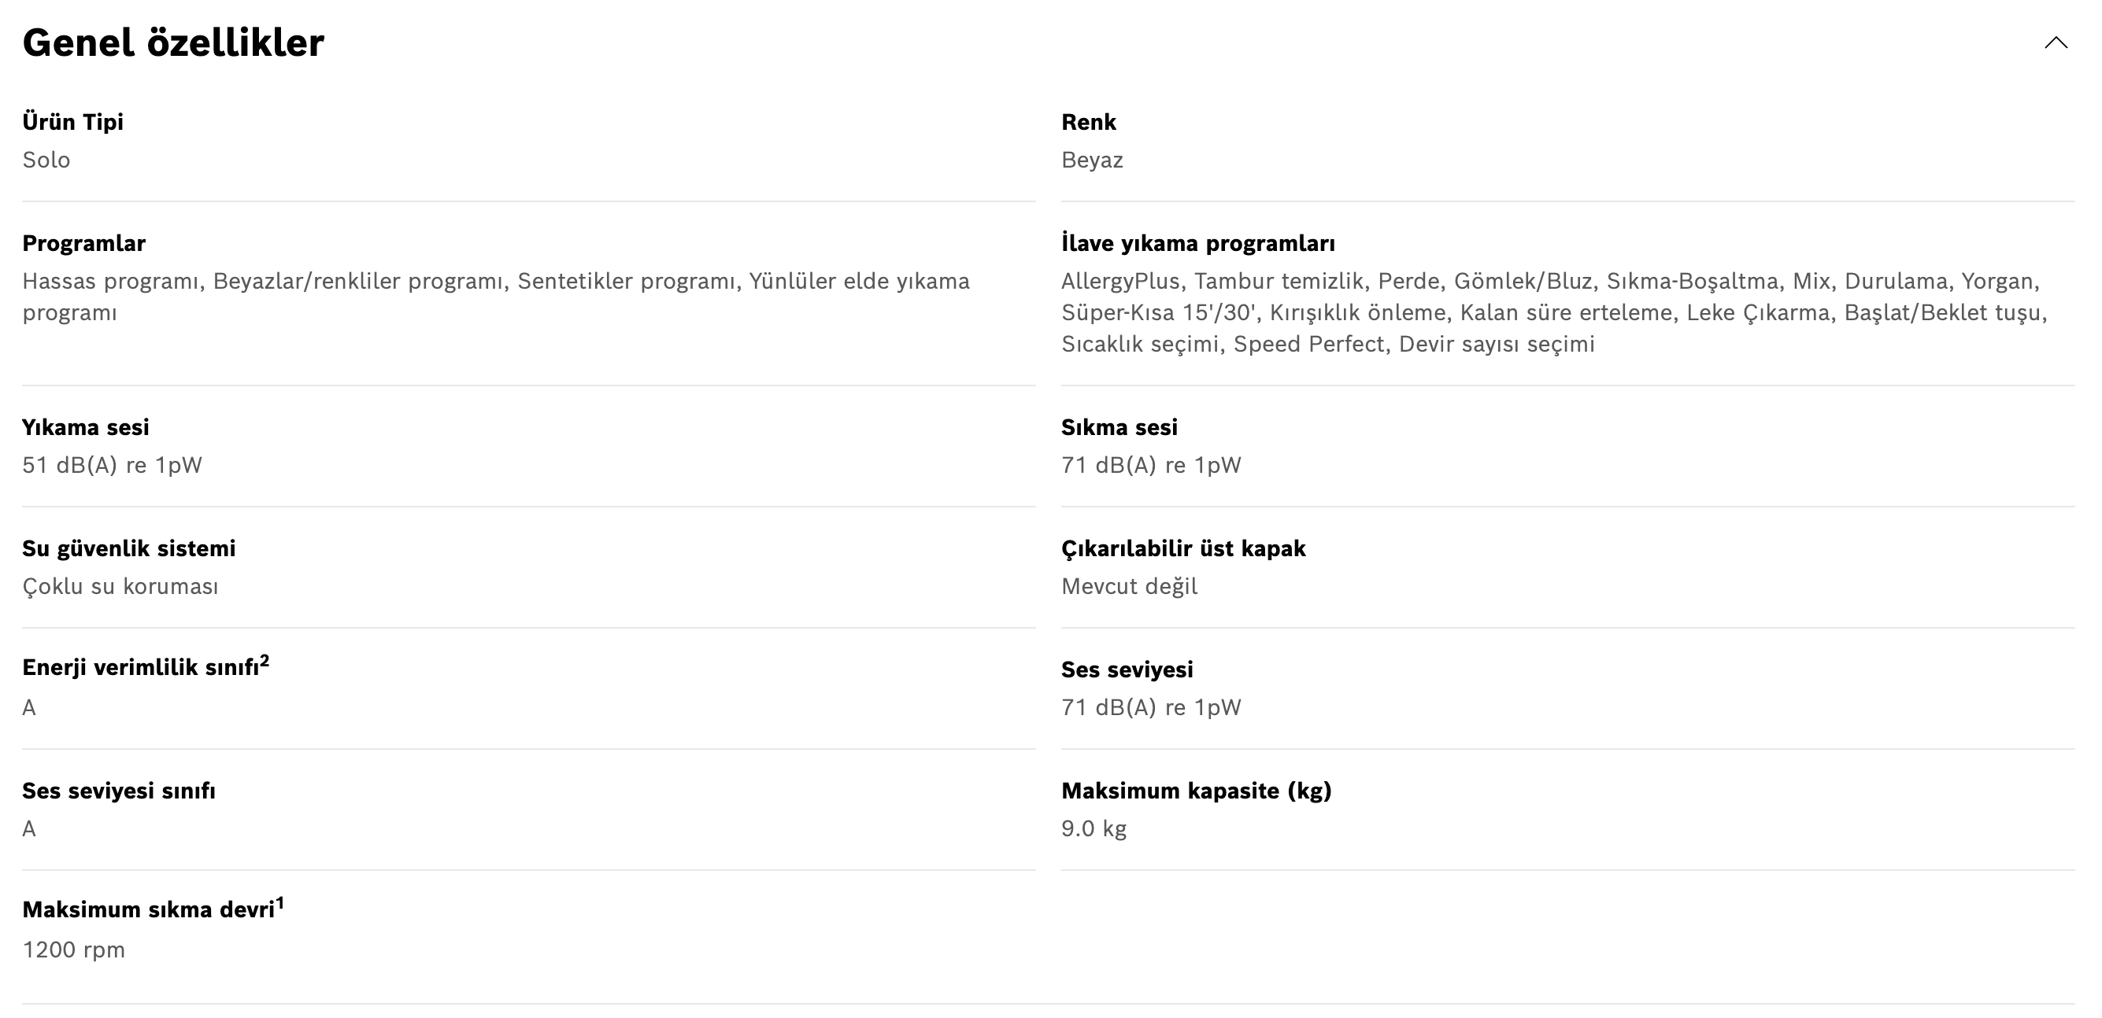Select the Su güvenlik sistemi label

(x=129, y=549)
